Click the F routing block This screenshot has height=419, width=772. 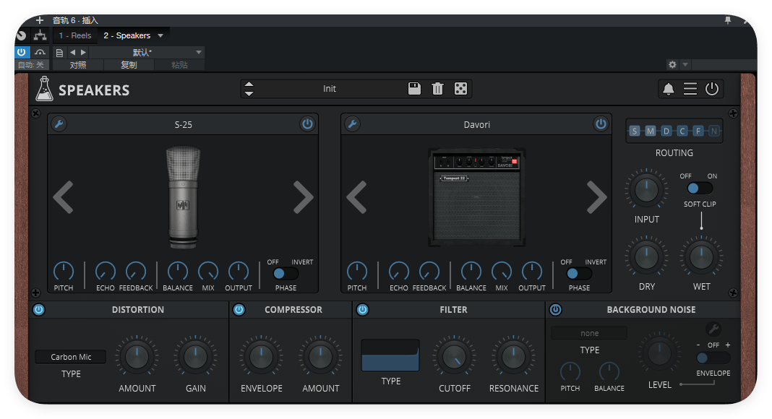pyautogui.click(x=698, y=131)
